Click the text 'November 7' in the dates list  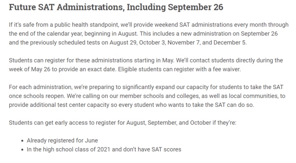coord(183,42)
